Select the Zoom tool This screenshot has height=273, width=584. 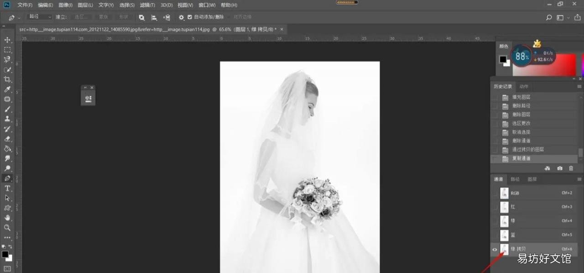[x=7, y=228]
